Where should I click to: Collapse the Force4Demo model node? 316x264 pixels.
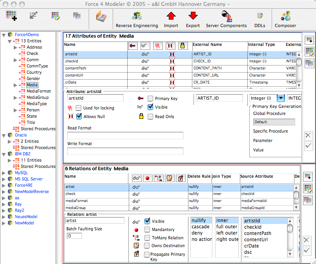[x=4, y=35]
